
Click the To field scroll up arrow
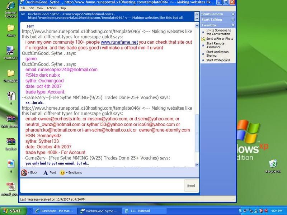(x=197, y=14)
